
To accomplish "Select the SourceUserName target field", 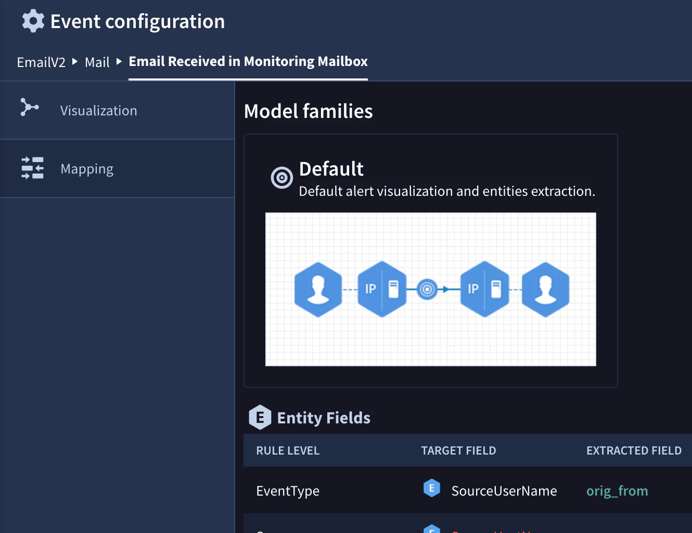I will point(504,491).
